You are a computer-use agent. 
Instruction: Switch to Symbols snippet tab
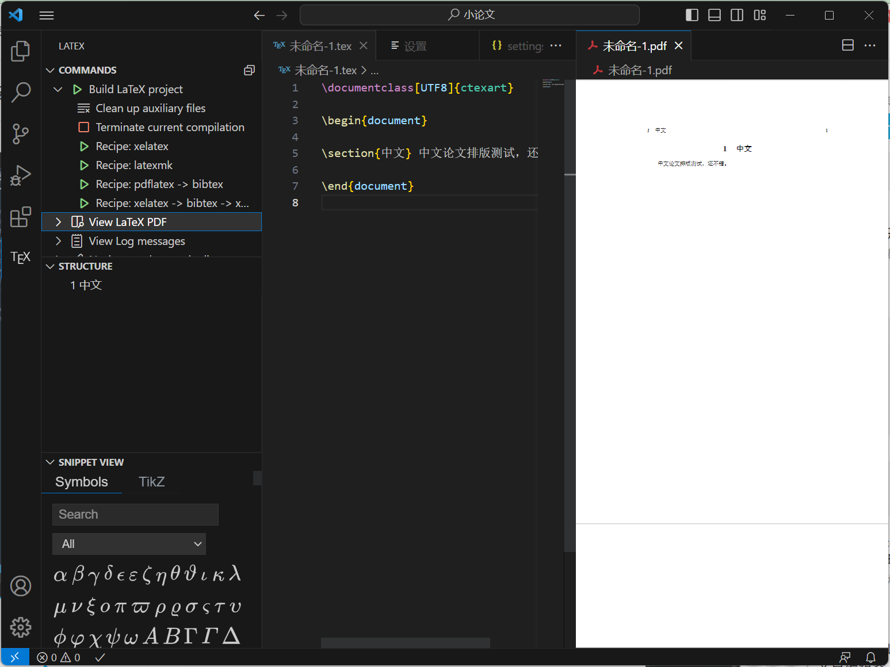click(82, 482)
